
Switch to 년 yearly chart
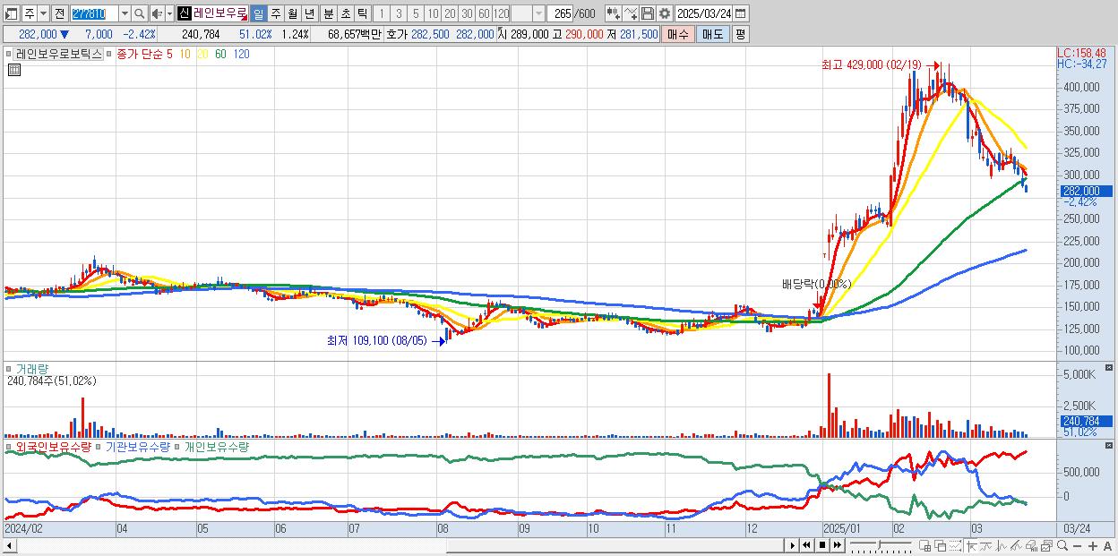coord(309,13)
